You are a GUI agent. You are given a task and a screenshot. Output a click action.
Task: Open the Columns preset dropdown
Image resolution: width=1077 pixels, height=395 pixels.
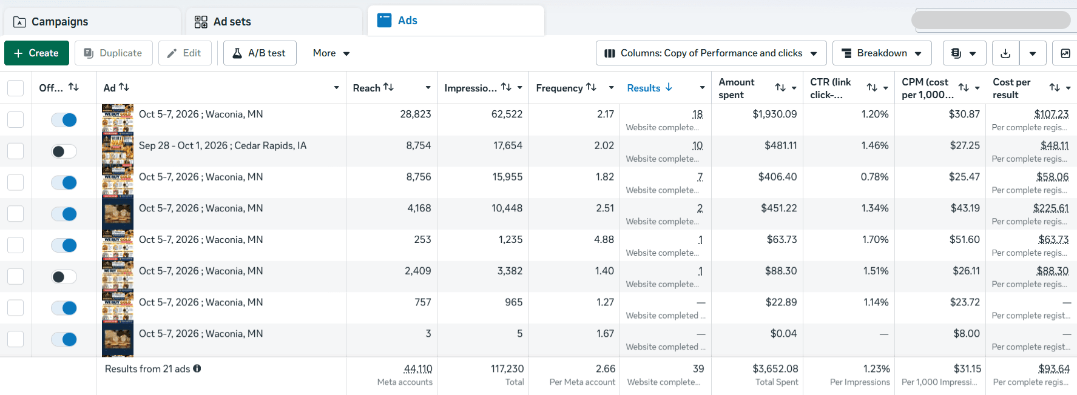coord(711,53)
